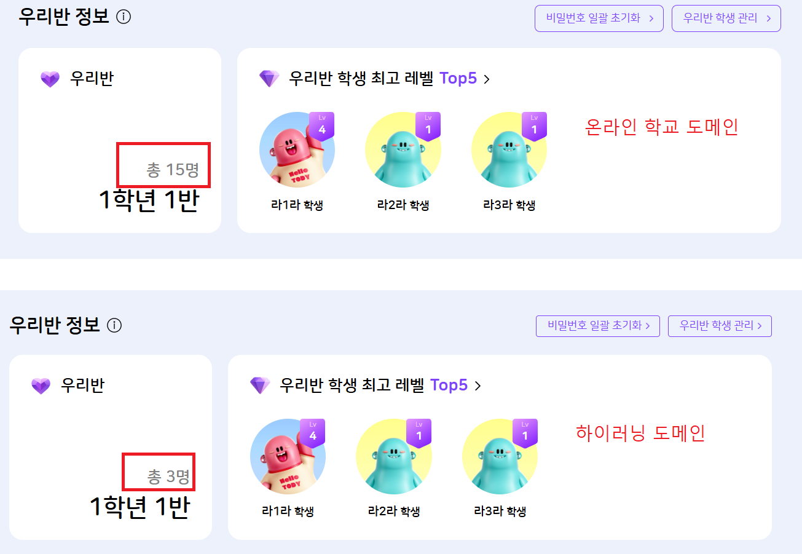Click the diamond icon in the 온라인 학교 Top5 panel
Screen dimensions: 802x554
tap(269, 79)
